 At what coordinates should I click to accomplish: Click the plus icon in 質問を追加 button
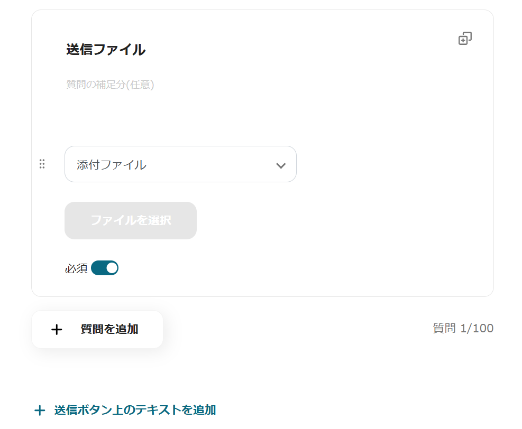click(57, 330)
